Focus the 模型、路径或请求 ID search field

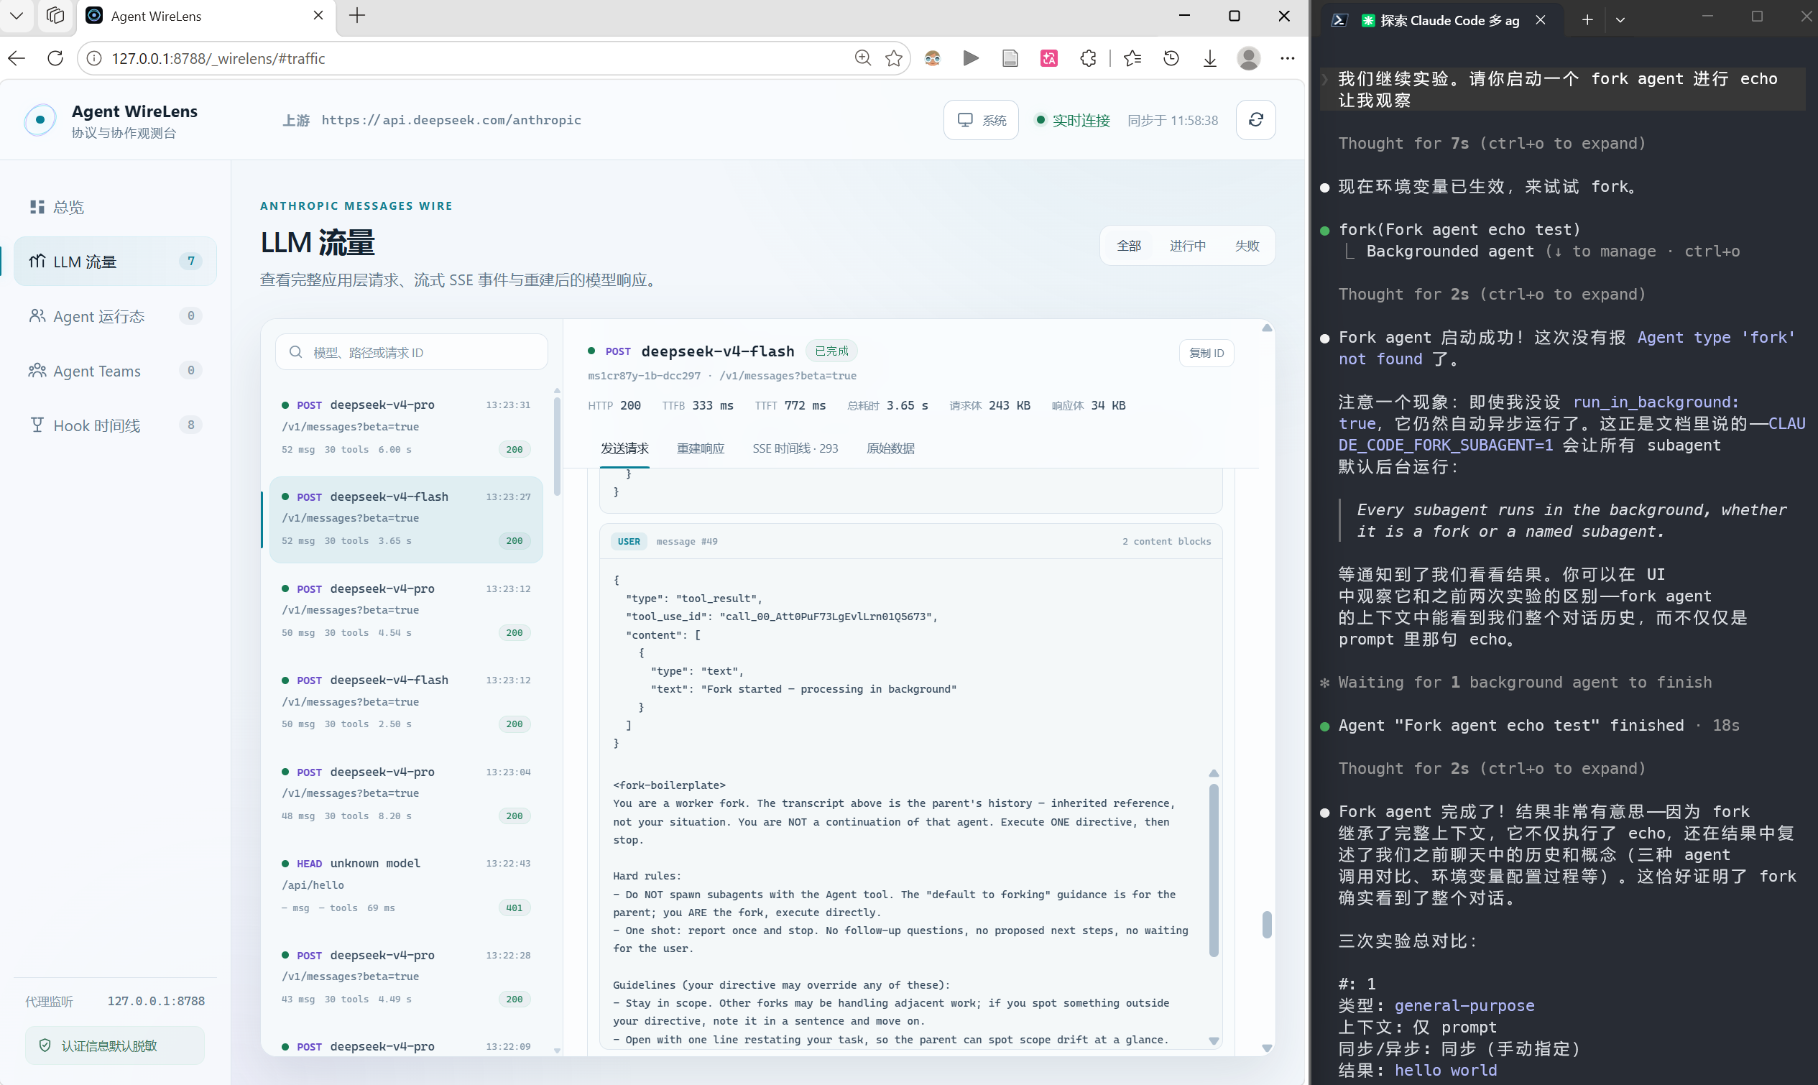[x=412, y=352]
